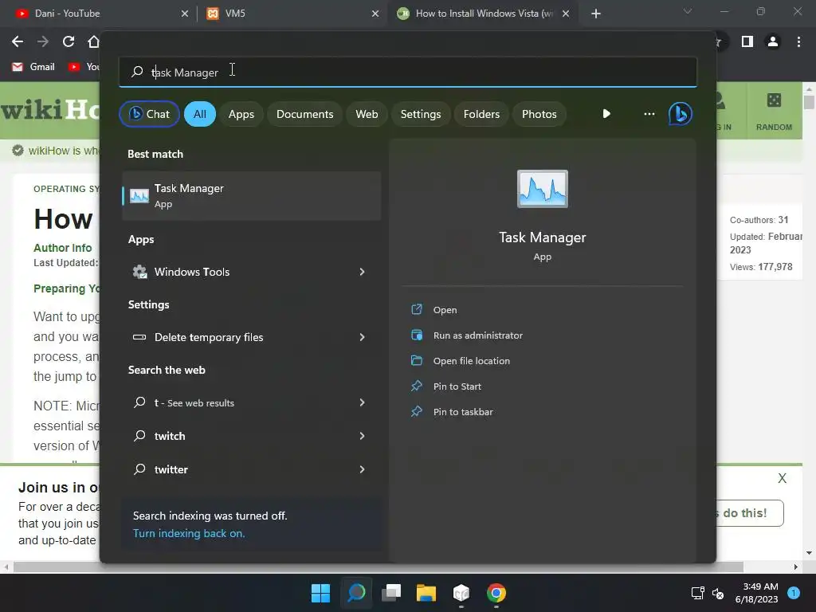Filter search results by Folders
The image size is (816, 612).
pyautogui.click(x=481, y=114)
